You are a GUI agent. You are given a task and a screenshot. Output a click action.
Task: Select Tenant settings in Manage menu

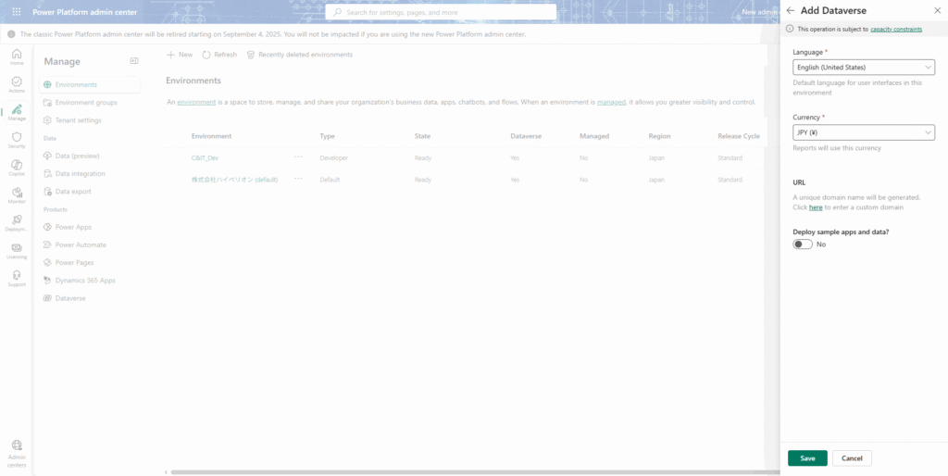pos(78,120)
